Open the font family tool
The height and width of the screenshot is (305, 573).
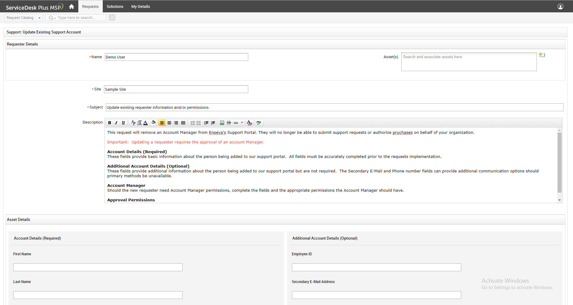coord(133,123)
